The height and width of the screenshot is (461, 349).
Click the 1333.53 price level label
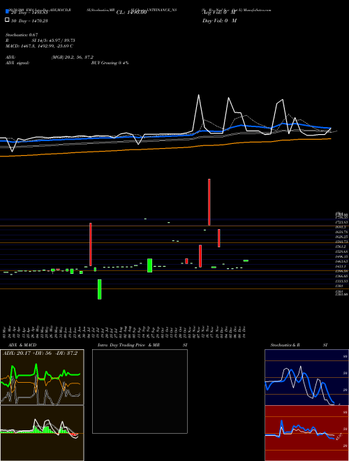pos(341,281)
